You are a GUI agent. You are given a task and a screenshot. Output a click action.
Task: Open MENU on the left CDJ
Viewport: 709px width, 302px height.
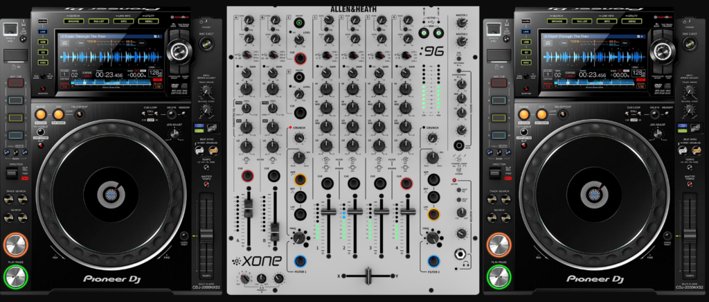pos(148,21)
